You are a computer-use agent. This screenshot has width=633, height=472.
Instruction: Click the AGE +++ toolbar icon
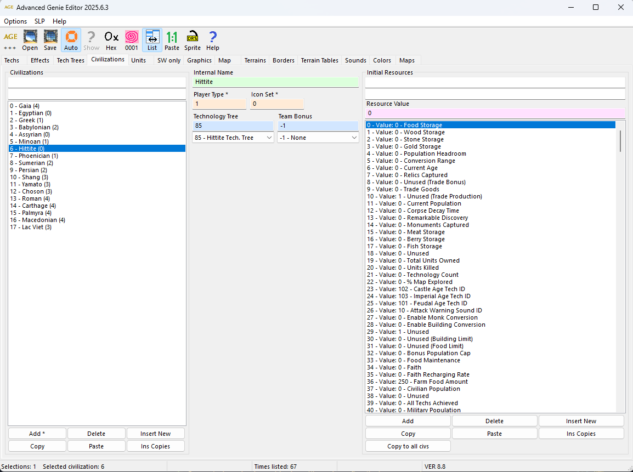click(10, 41)
